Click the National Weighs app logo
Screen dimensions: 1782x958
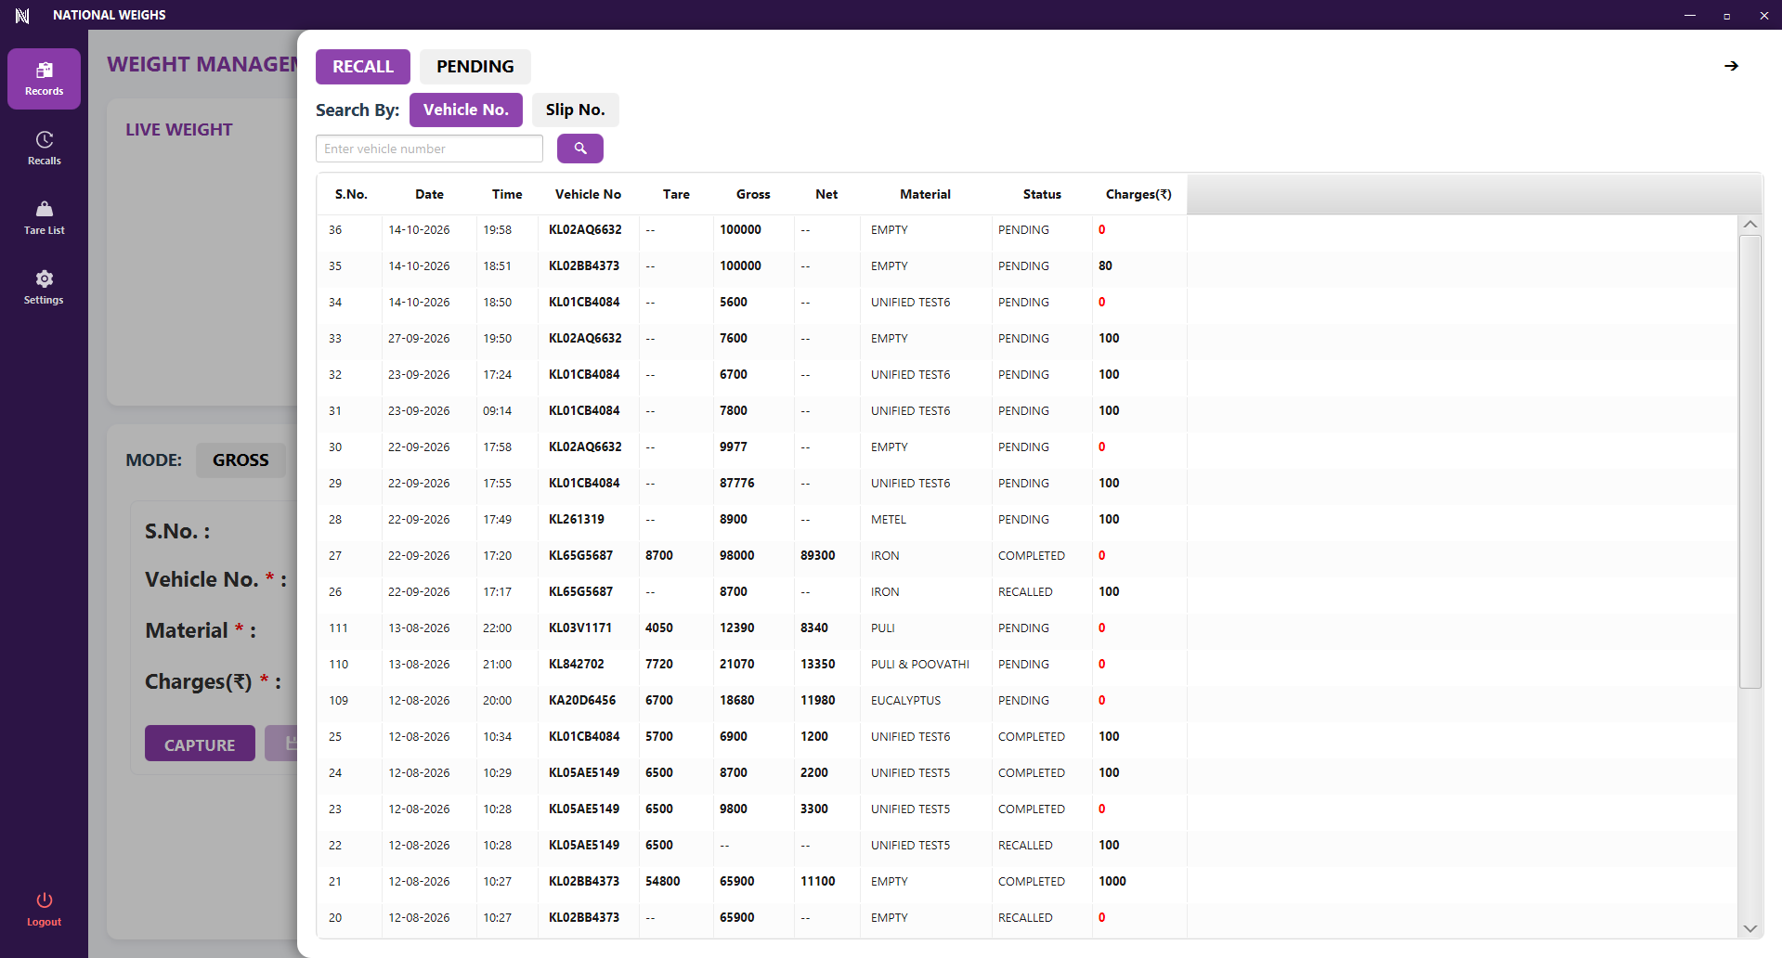click(22, 15)
